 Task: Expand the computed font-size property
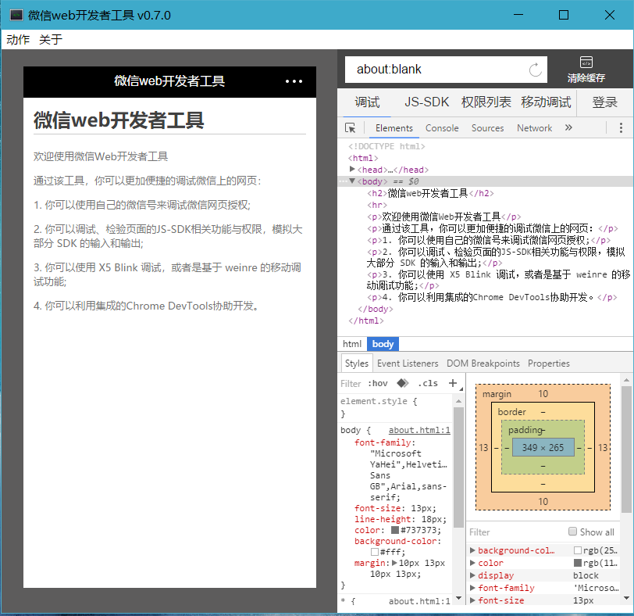point(472,600)
